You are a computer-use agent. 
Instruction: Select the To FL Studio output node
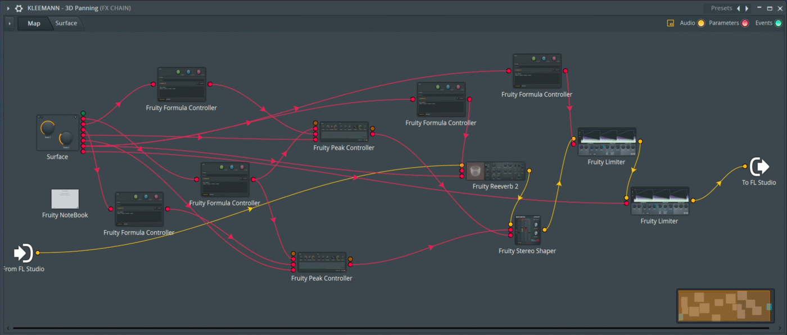pos(759,167)
